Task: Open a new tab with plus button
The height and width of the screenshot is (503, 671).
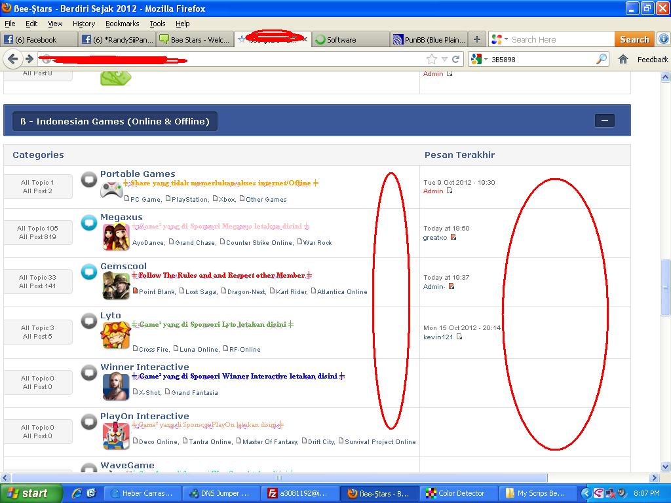Action: click(477, 39)
